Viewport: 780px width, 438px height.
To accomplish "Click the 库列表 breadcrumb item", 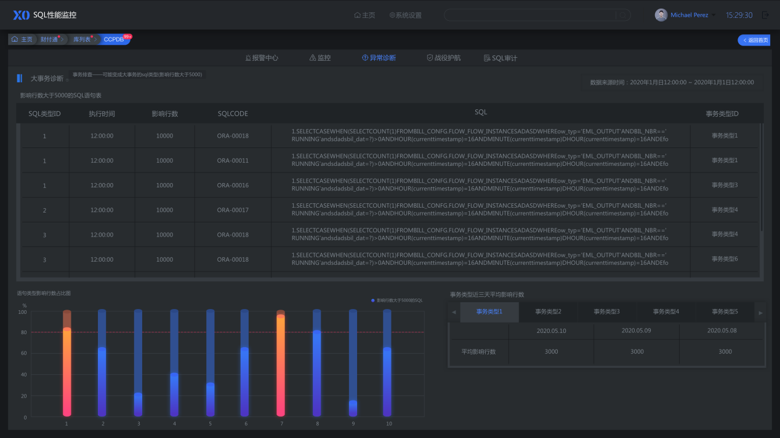I will tap(81, 39).
